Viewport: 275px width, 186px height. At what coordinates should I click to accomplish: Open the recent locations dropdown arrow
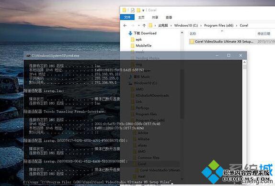tap(139, 25)
